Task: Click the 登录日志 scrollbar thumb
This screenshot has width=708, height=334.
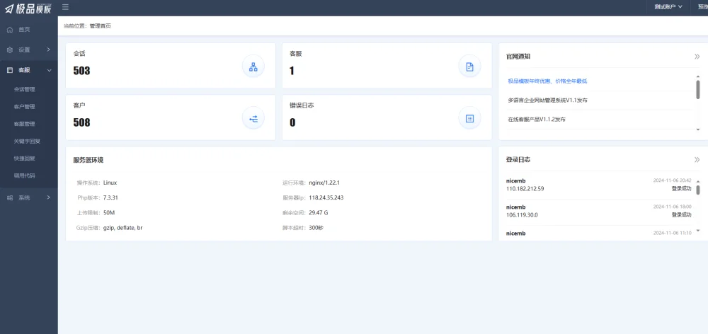Action: (x=698, y=190)
